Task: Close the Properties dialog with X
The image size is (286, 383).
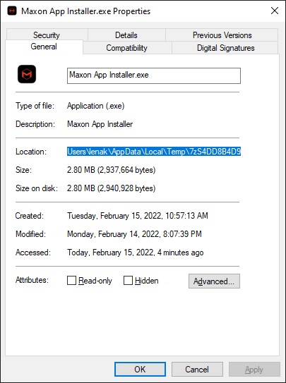Action: point(275,11)
